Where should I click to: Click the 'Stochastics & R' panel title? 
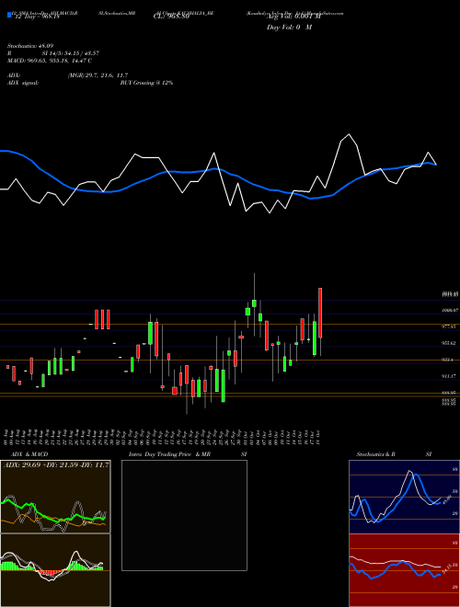click(x=375, y=454)
